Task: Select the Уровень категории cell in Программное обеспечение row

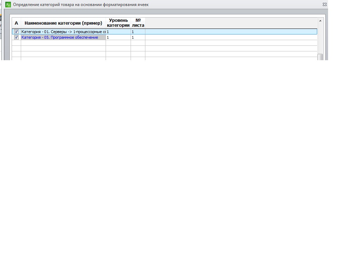Action: (x=118, y=37)
